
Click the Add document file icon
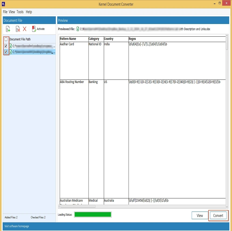click(x=8, y=29)
